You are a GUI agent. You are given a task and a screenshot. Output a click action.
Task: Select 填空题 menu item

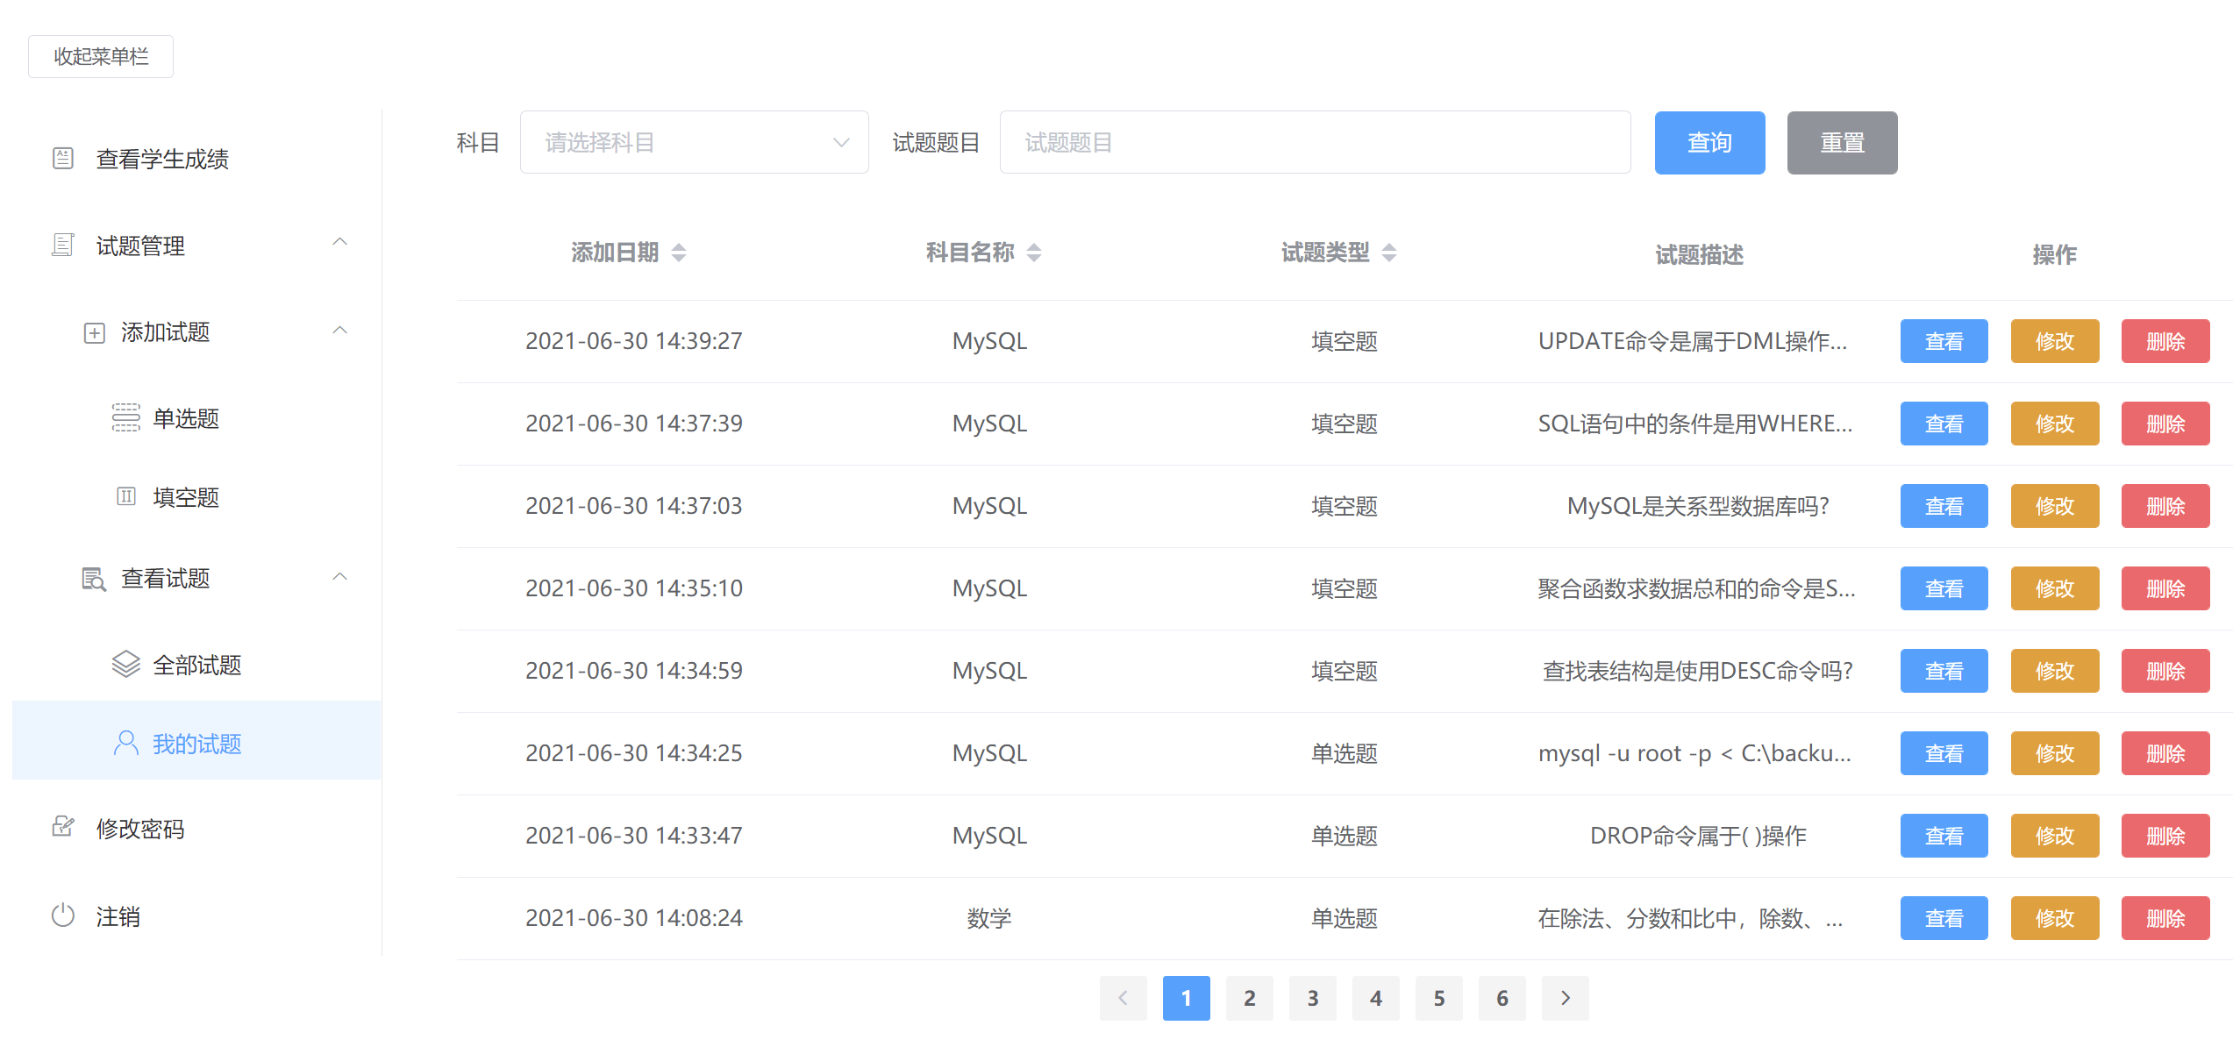pos(196,497)
